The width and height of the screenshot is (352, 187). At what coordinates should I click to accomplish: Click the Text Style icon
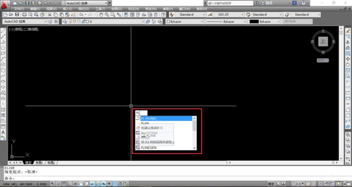pos(172,14)
